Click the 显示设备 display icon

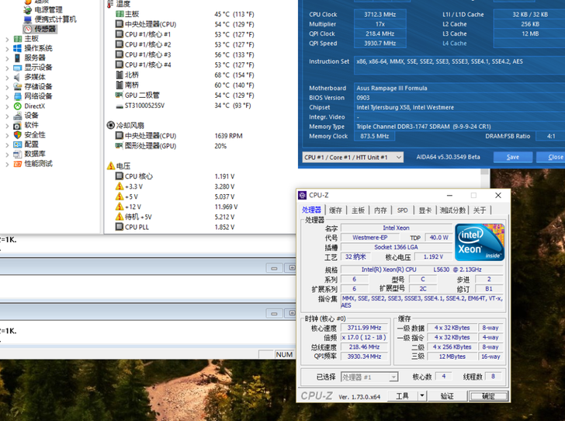17,68
